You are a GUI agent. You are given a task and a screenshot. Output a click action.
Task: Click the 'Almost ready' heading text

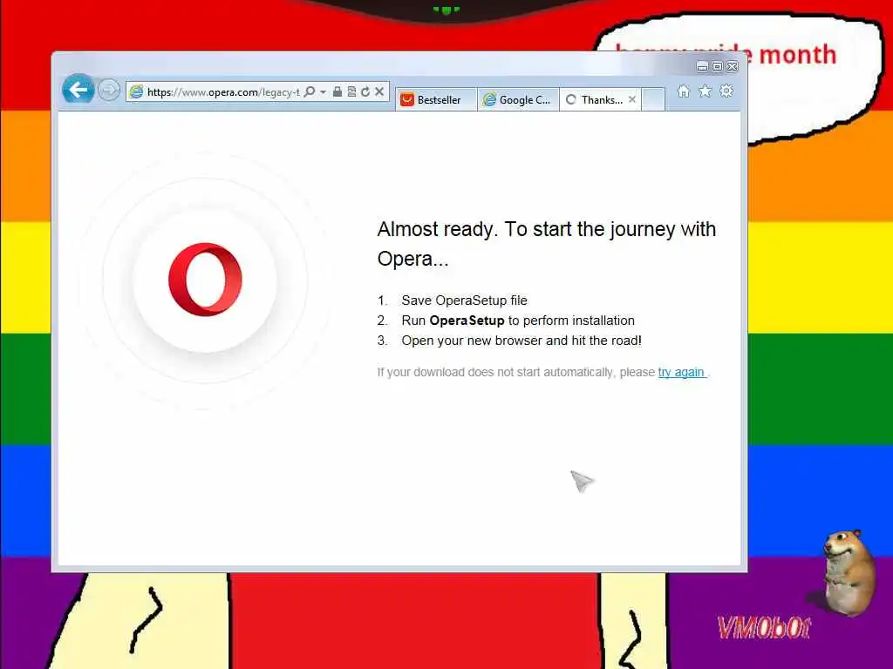pyautogui.click(x=546, y=244)
